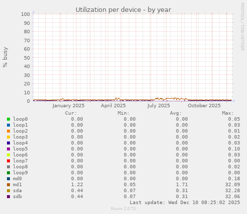
Task: Click loop5 max value 0.10
Action: click(234, 149)
